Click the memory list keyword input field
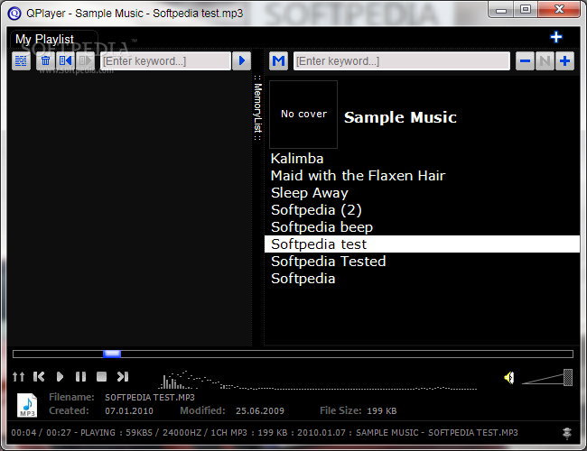This screenshot has height=451, width=587. pyautogui.click(x=402, y=61)
